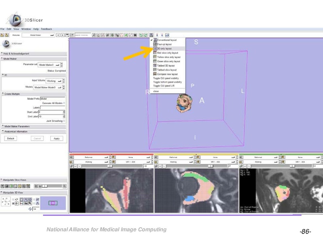Open the Models dropdown
This screenshot has width=323, height=242.
click(x=48, y=88)
